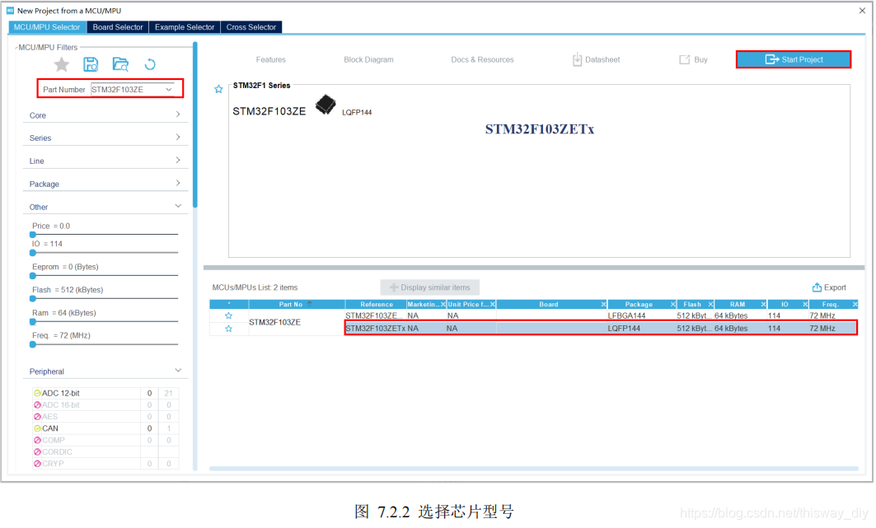Switch to MCU/MPU Selector tab
This screenshot has width=876, height=528.
pos(47,27)
